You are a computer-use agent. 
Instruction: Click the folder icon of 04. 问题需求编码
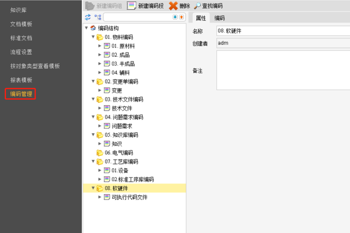coord(100,117)
